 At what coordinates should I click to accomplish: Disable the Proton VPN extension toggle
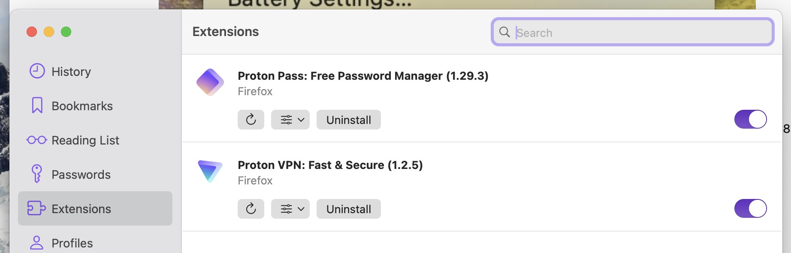[750, 208]
